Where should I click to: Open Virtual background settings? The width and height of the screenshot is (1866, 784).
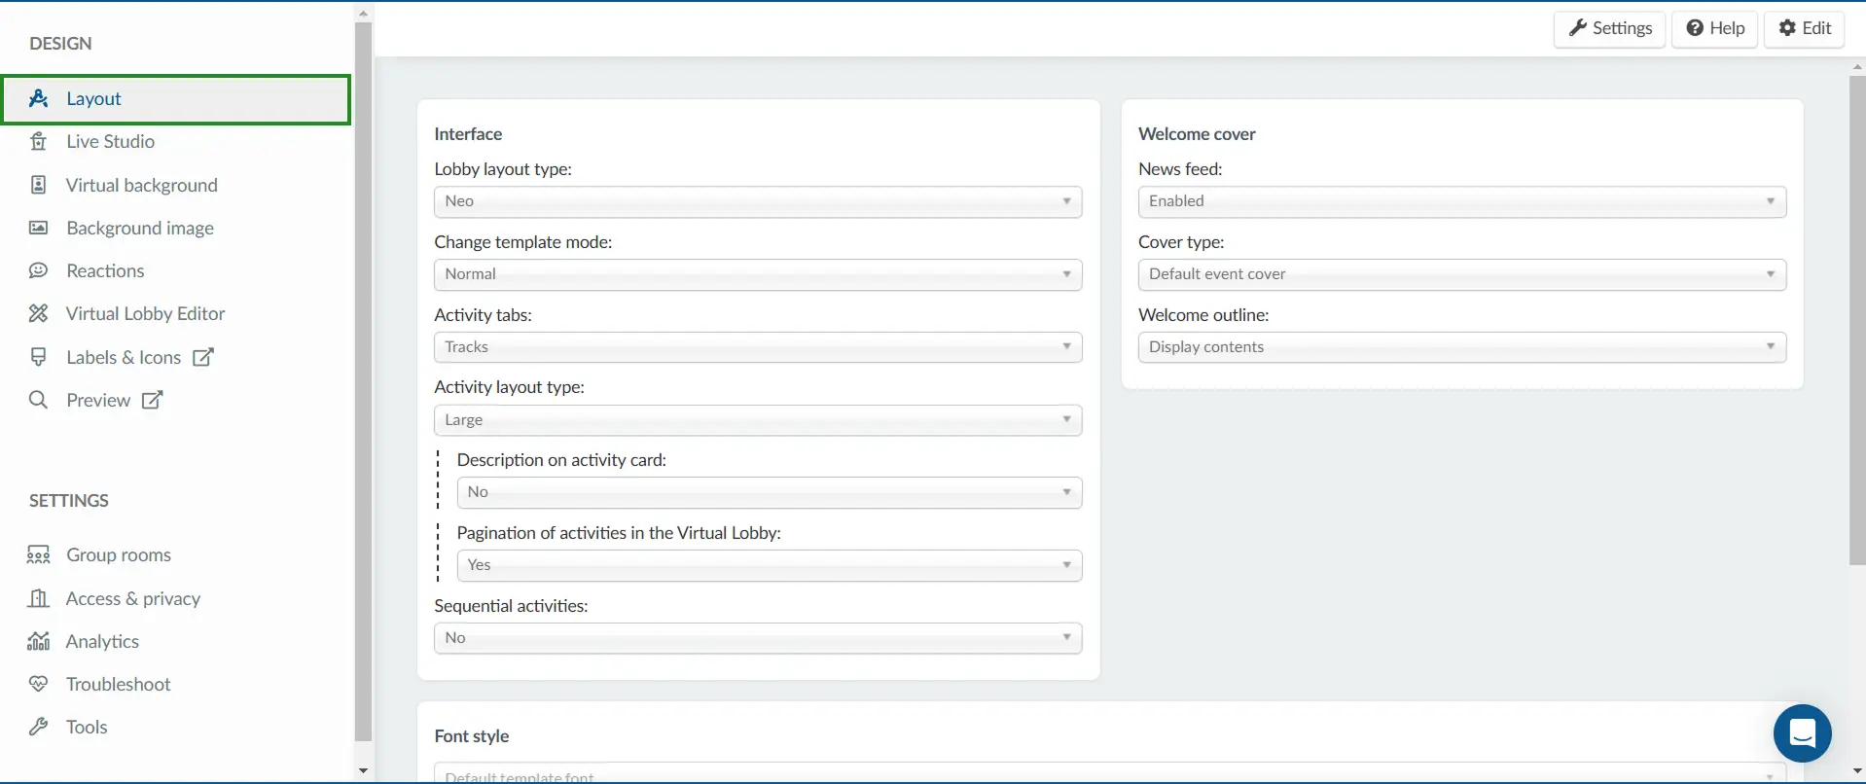(x=142, y=185)
